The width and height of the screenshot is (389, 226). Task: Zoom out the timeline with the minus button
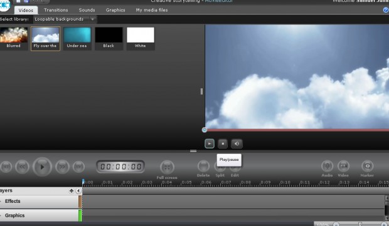336,224
